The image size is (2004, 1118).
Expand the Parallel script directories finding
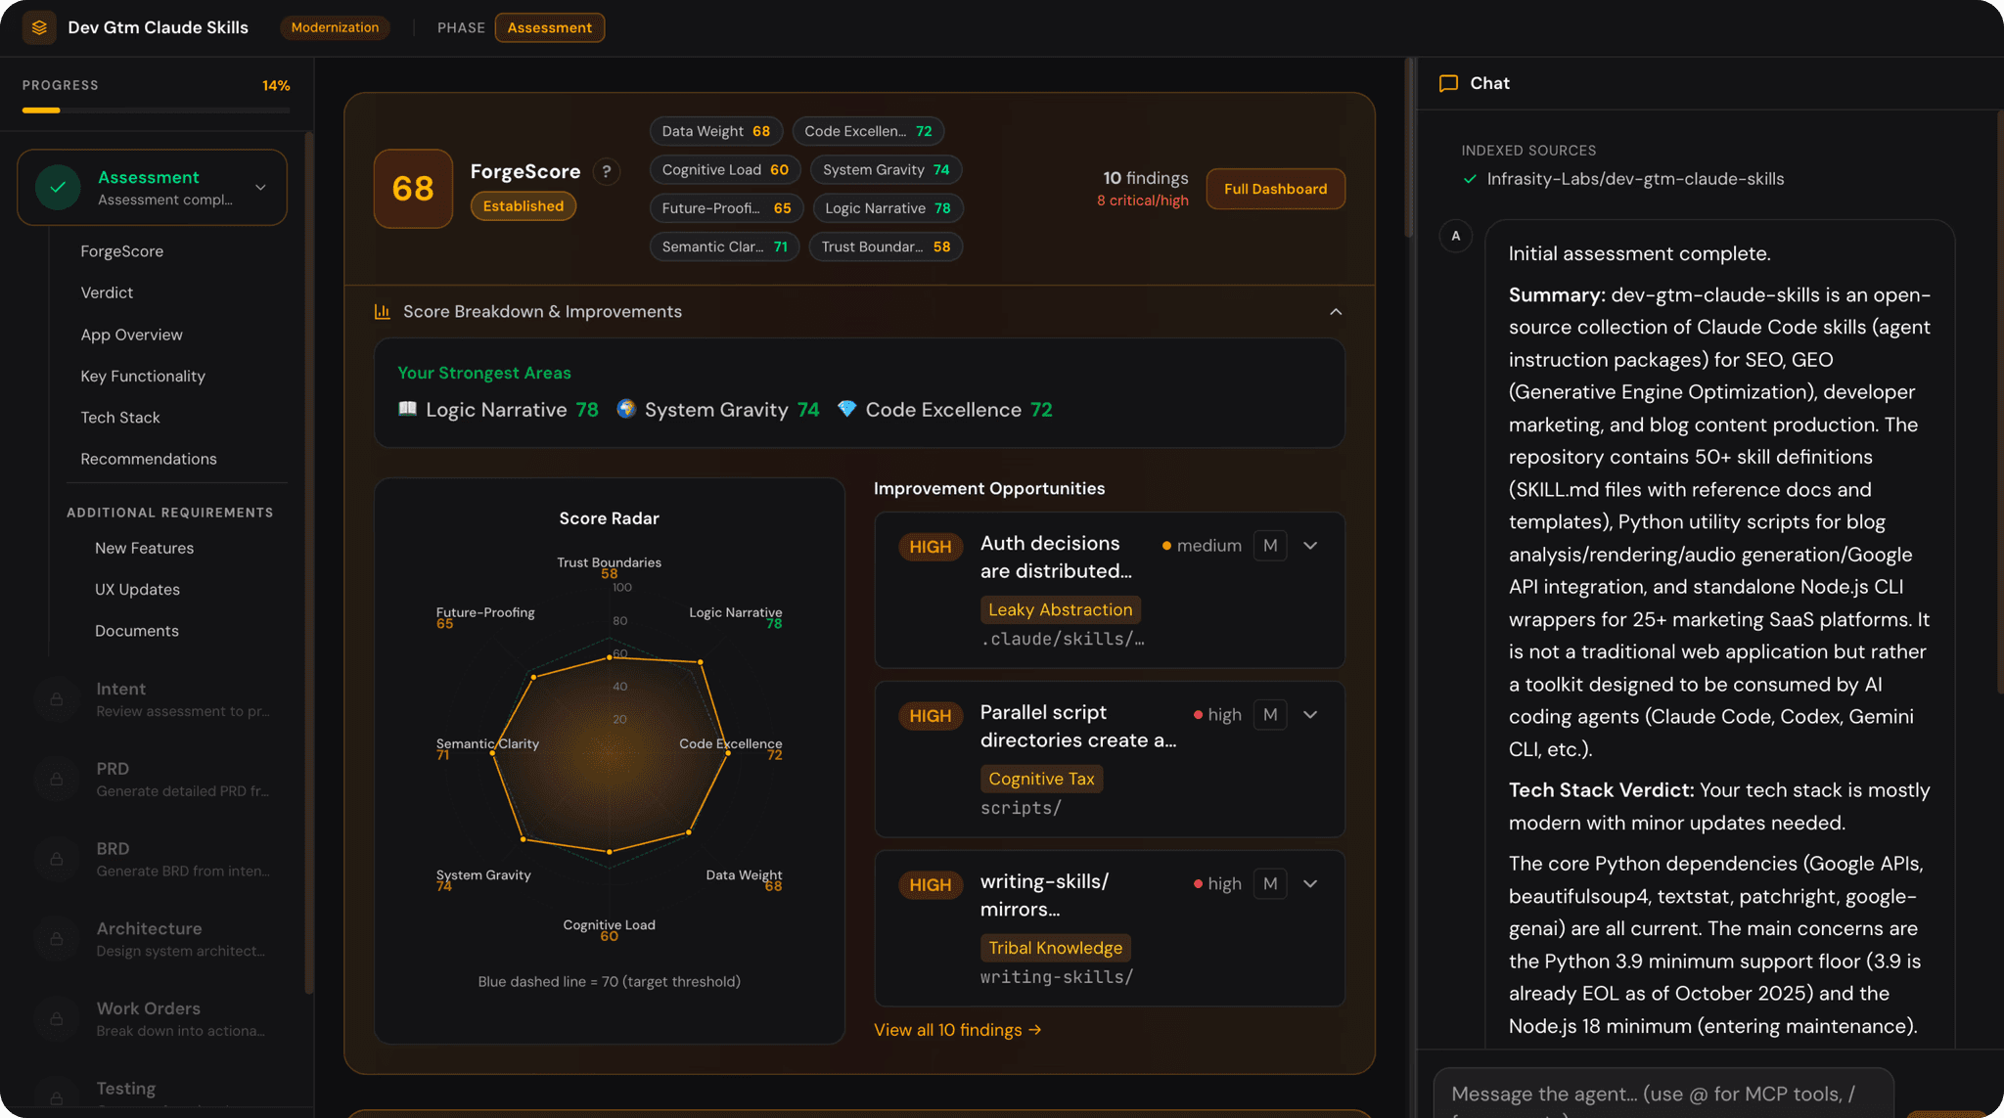point(1311,715)
